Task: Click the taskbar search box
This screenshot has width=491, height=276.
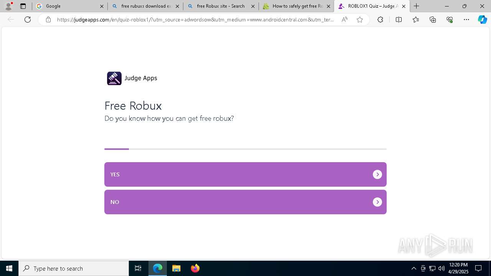Action: pos(74,268)
